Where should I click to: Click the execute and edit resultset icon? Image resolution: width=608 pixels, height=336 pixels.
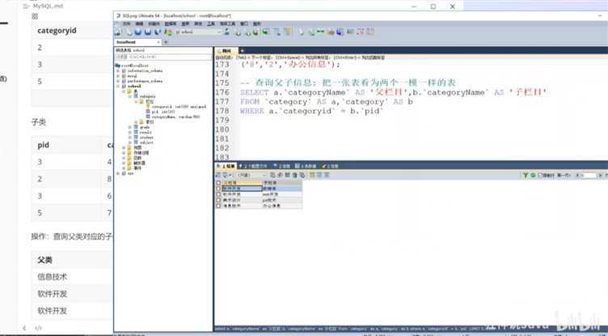pyautogui.click(x=158, y=32)
